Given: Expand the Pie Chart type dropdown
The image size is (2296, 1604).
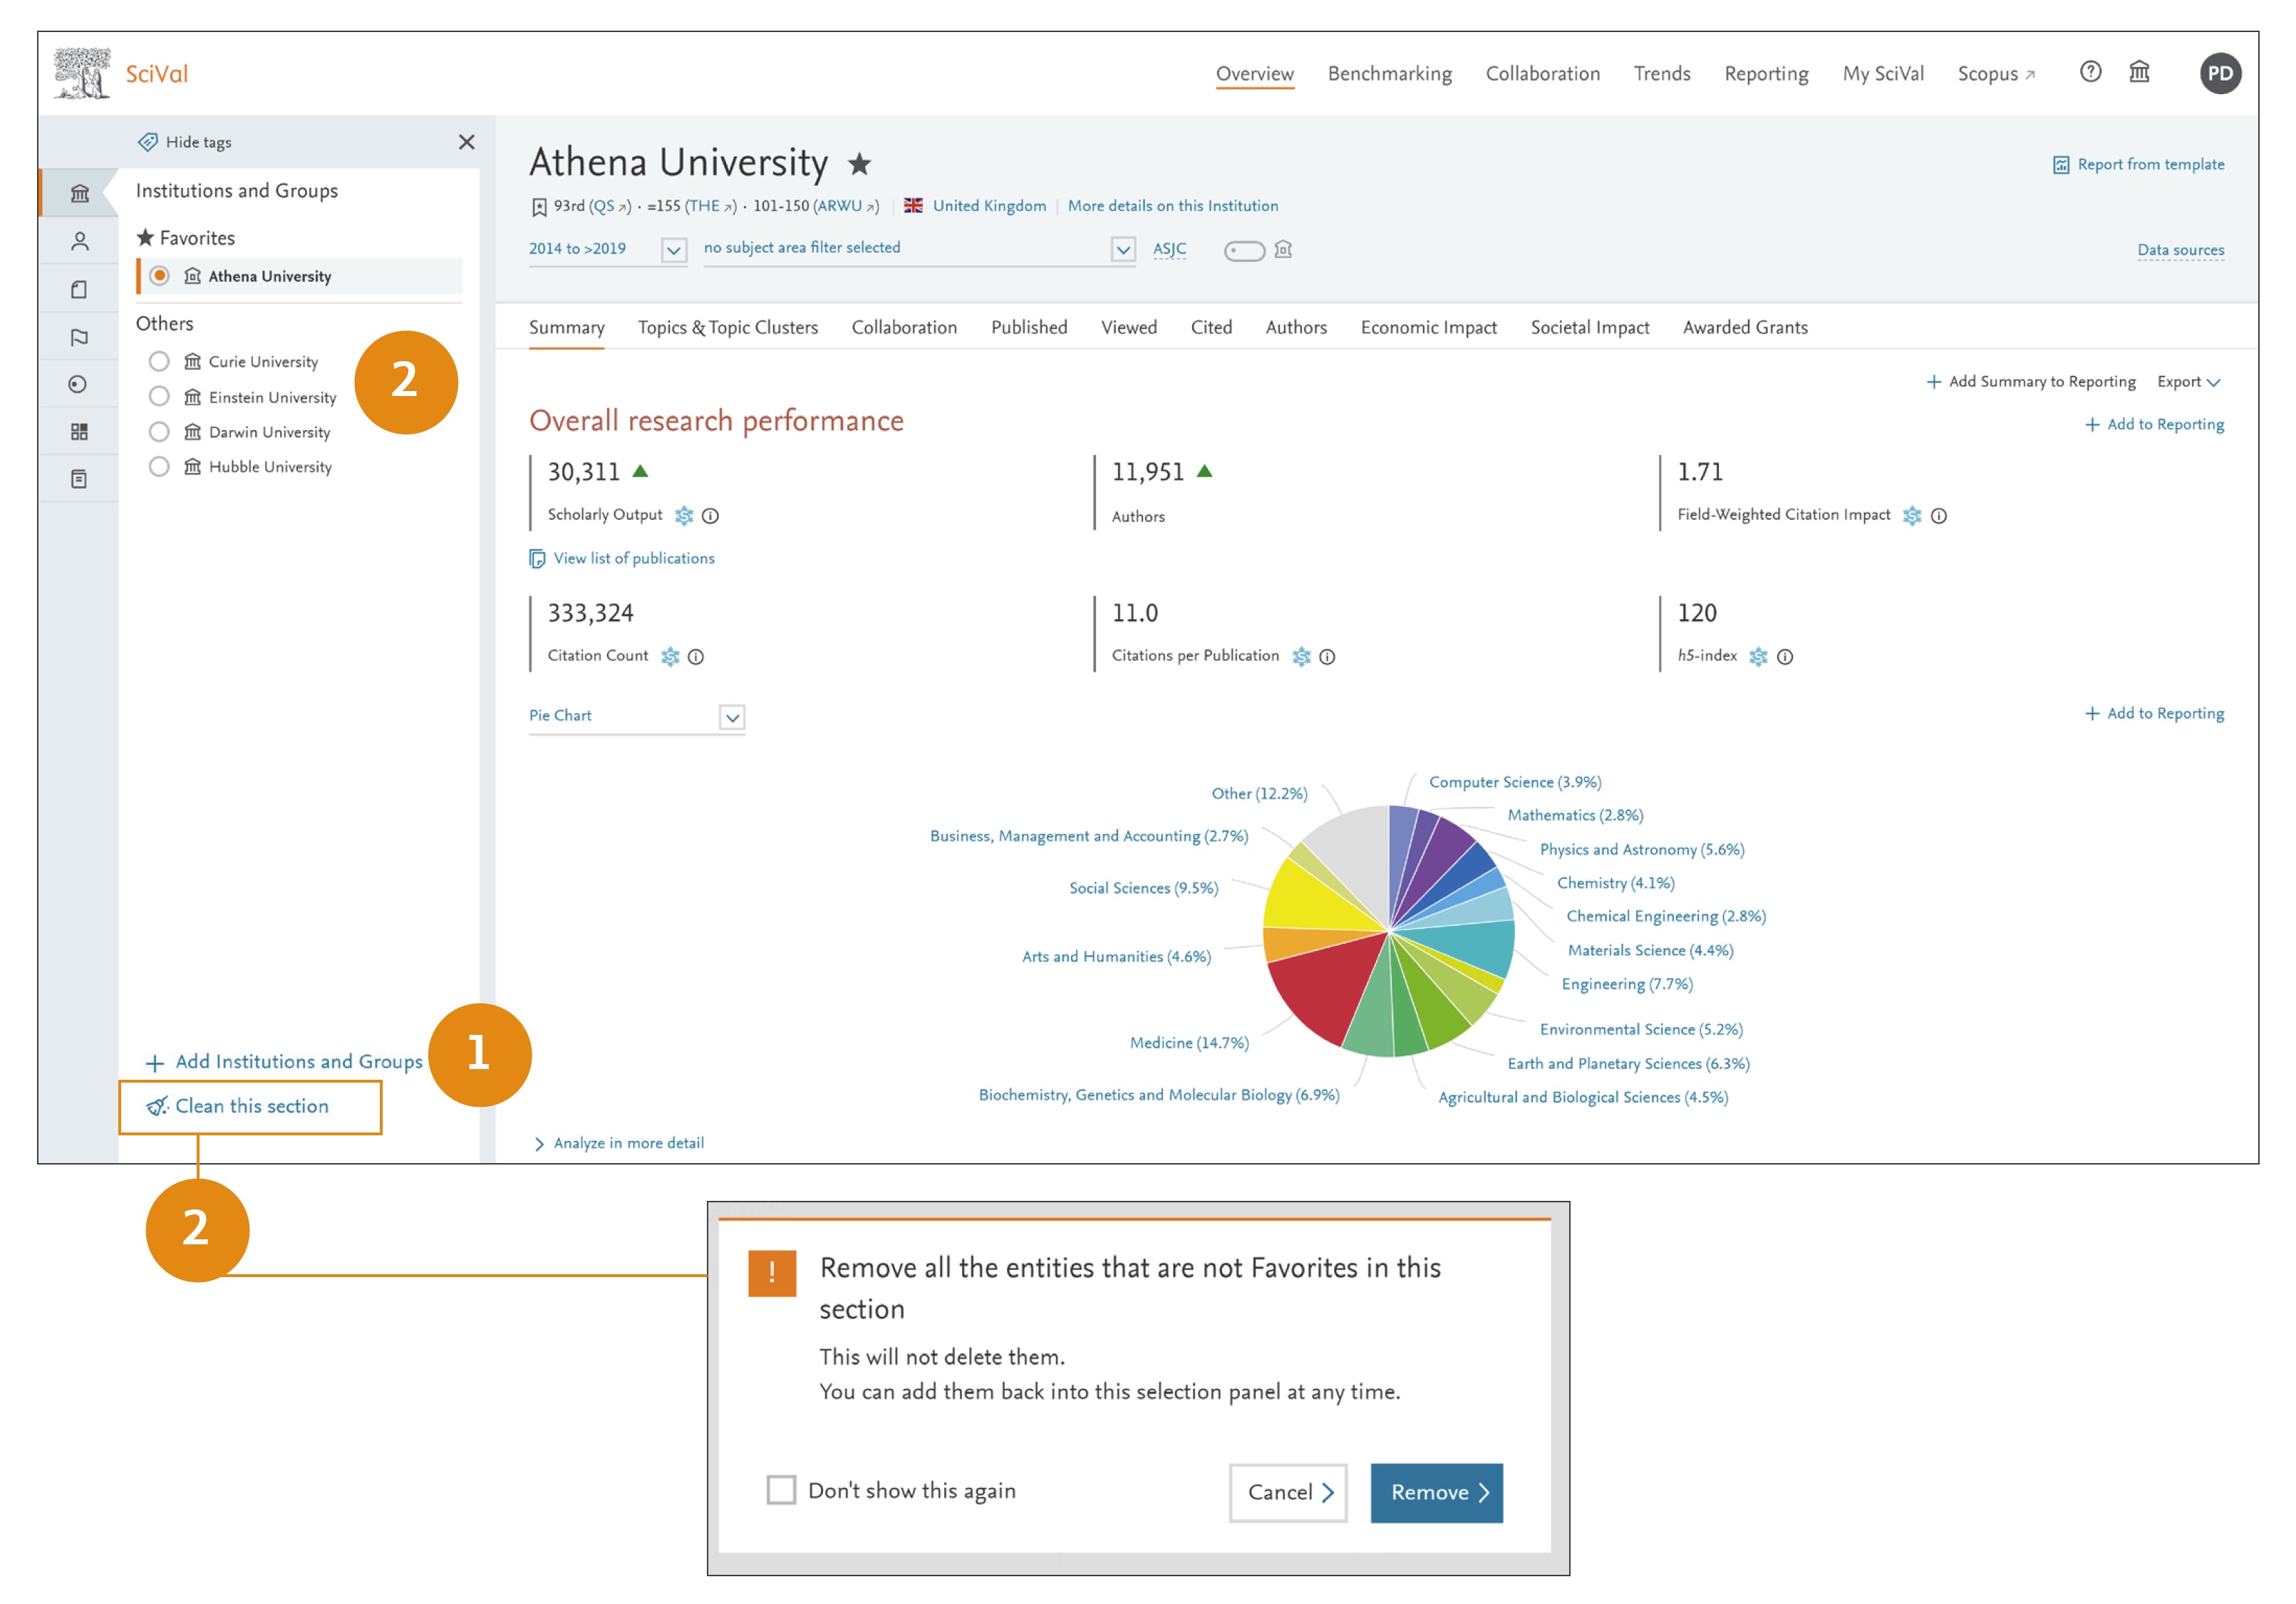Looking at the screenshot, I should coord(732,717).
